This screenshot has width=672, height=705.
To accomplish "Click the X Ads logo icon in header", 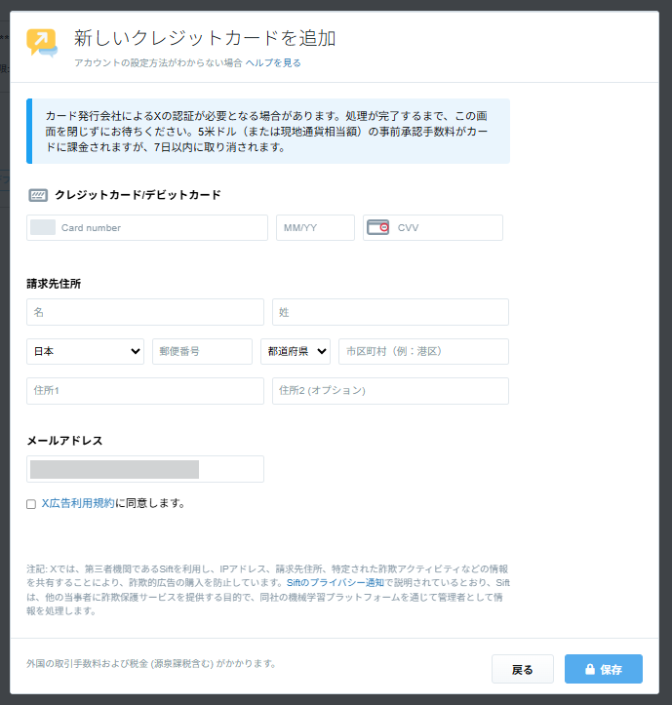I will tap(42, 42).
